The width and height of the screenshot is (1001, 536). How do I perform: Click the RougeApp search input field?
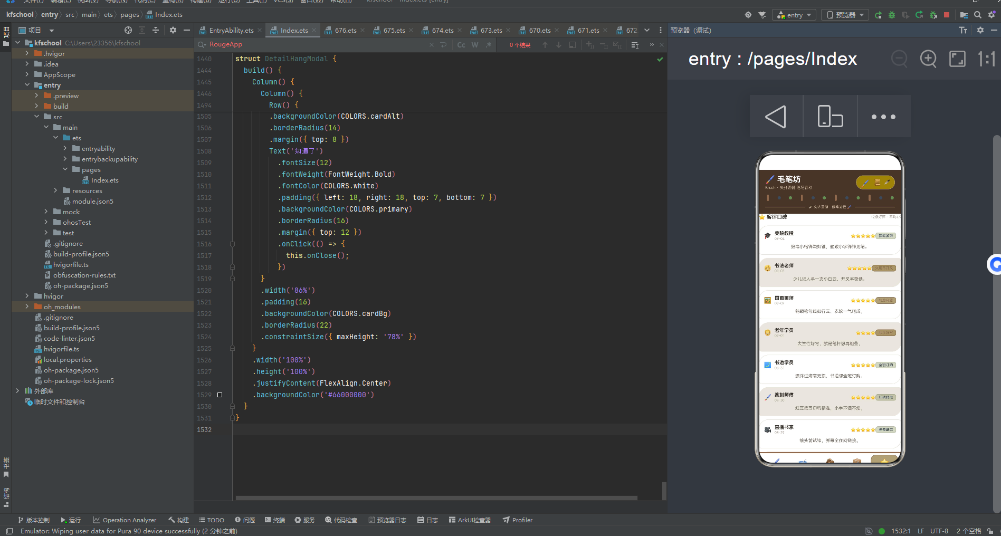point(317,45)
